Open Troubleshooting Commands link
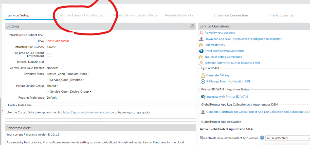Screen dimensions: 310x145 point(223,57)
